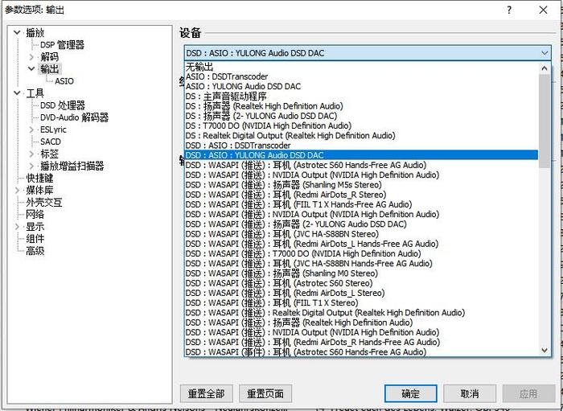Choose WASAPI (事件) Astrotec S60 Hands-Free option
Image resolution: width=563 pixels, height=411 pixels.
(x=361, y=351)
